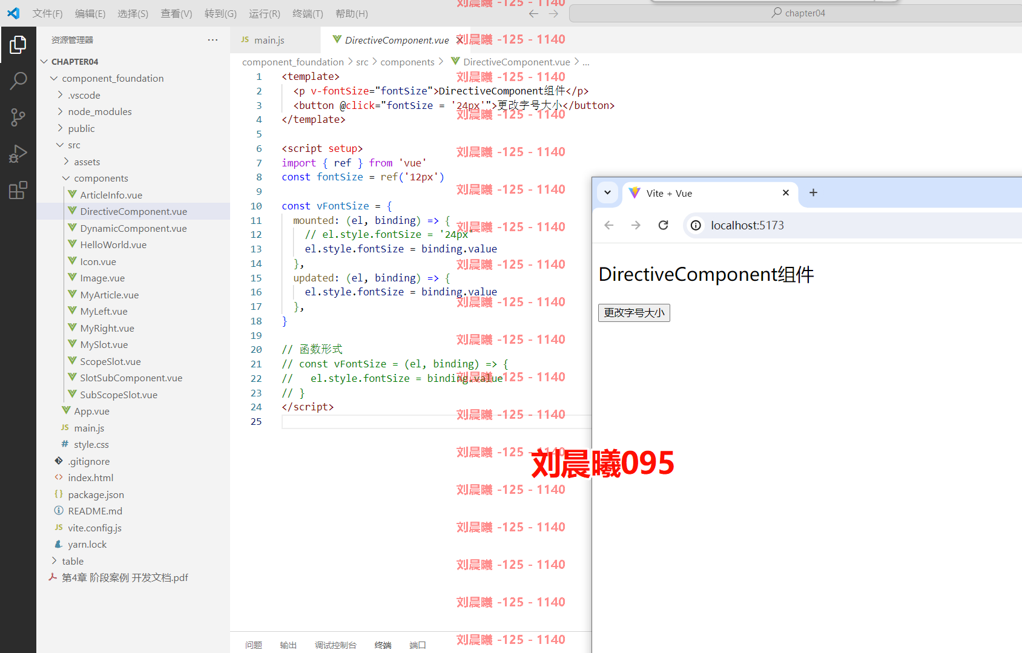Click the localhost:5173 address bar
Viewport: 1022px width, 653px height.
pyautogui.click(x=854, y=225)
